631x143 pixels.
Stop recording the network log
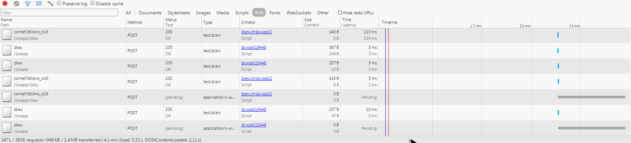point(5,3)
